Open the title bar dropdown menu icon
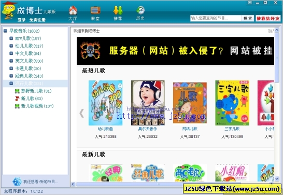The image size is (283, 195). coord(250,3)
